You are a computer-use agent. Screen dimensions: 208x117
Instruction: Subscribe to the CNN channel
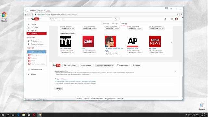click(x=87, y=52)
